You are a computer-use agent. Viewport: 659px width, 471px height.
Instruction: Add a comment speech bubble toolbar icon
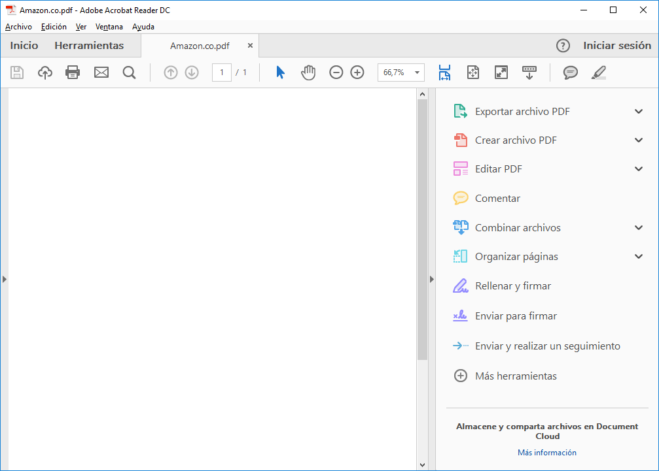point(570,73)
